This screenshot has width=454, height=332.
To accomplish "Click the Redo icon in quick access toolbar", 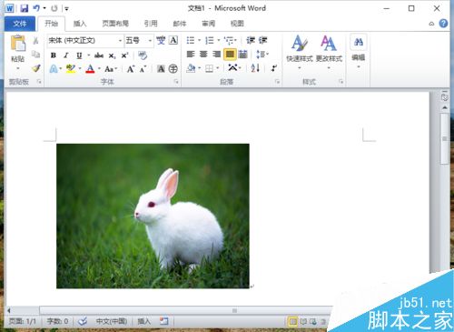I will pos(54,8).
